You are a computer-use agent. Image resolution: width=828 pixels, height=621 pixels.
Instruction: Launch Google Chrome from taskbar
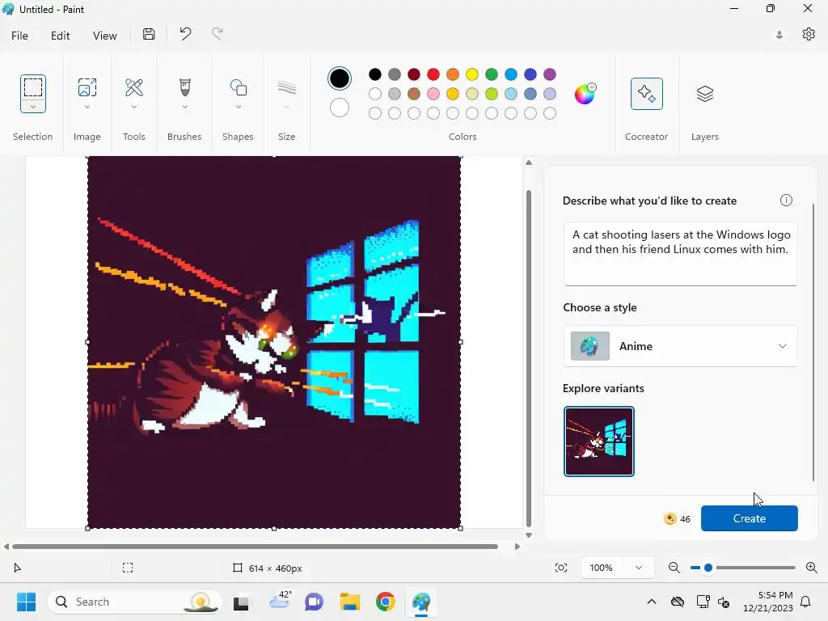(x=386, y=602)
